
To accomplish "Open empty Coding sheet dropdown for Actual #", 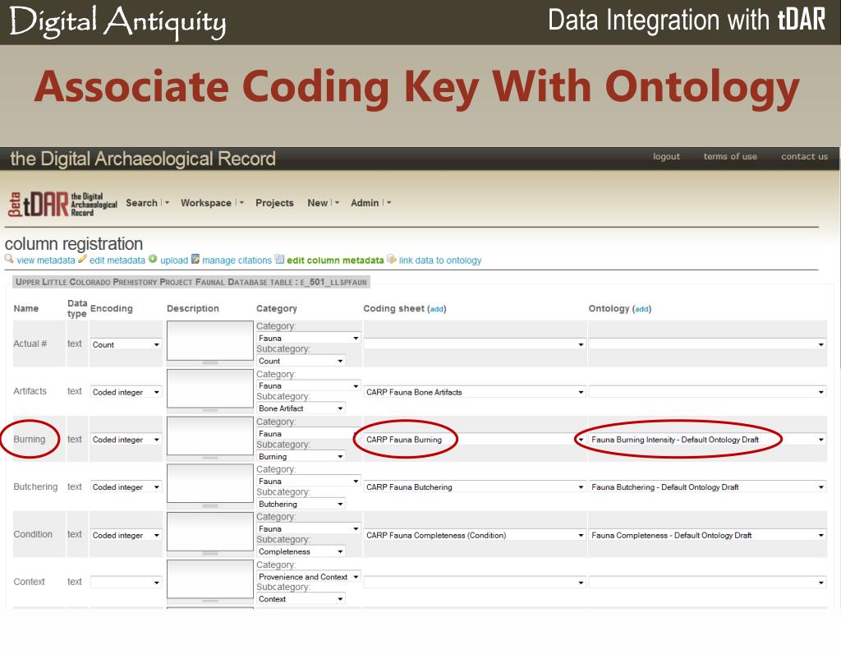I will click(475, 344).
